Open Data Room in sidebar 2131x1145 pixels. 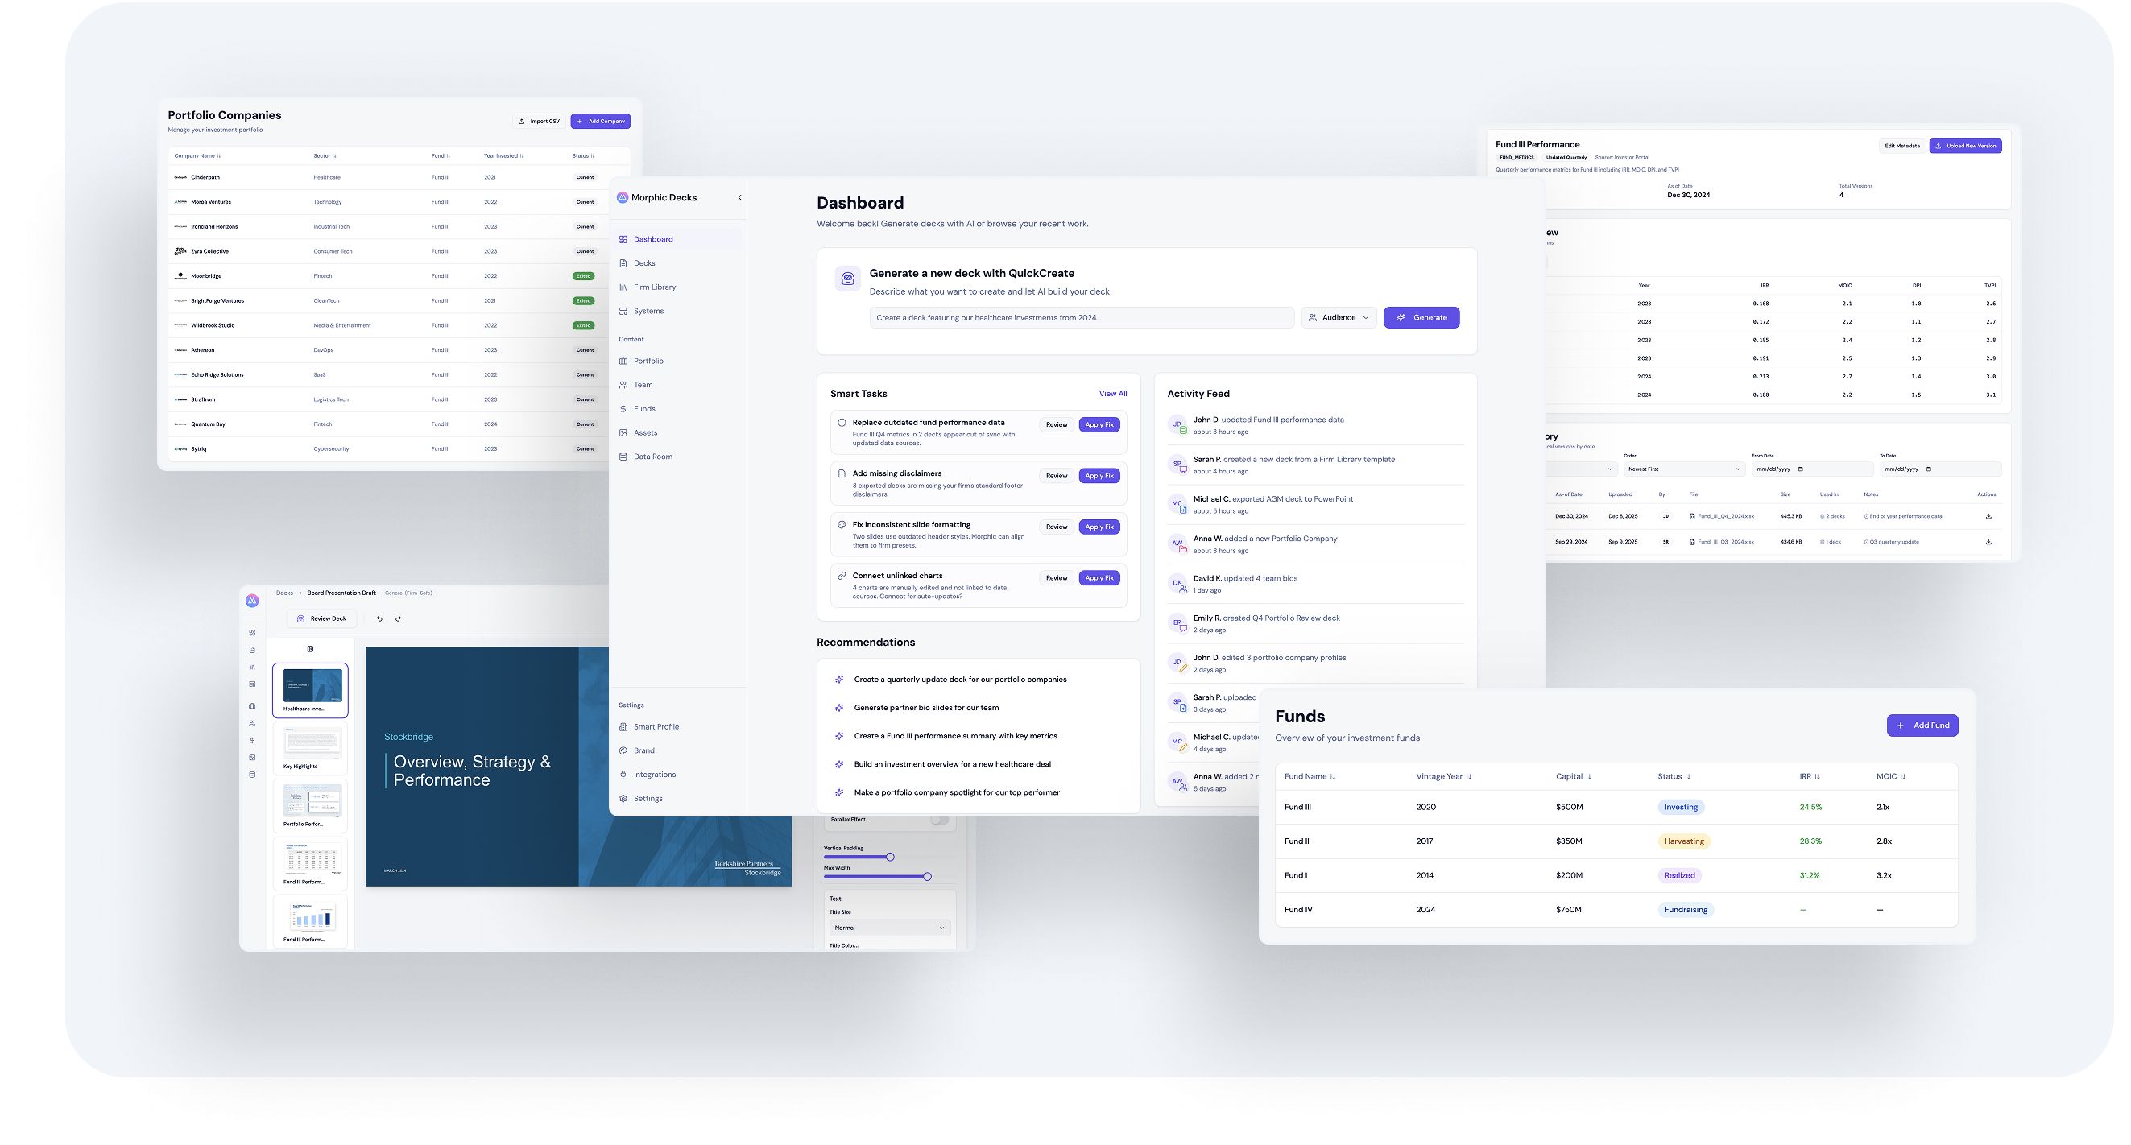(x=652, y=457)
